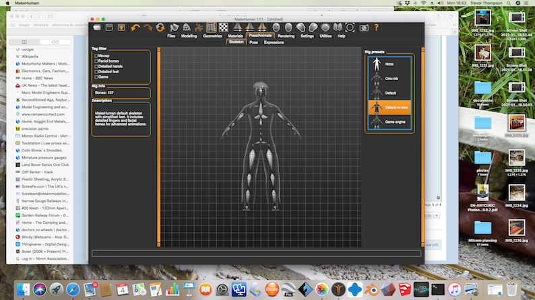Switch to the Expressions sub-tab
The image size is (535, 300).
[x=274, y=42]
